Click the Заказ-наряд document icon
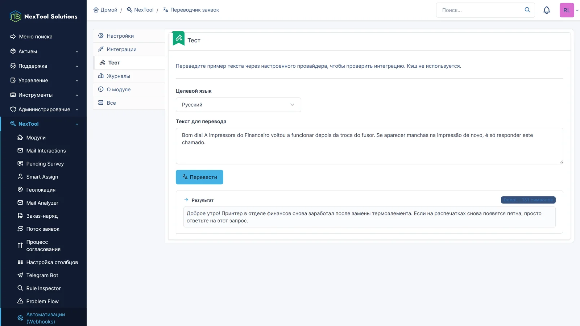580x326 pixels. 20,216
